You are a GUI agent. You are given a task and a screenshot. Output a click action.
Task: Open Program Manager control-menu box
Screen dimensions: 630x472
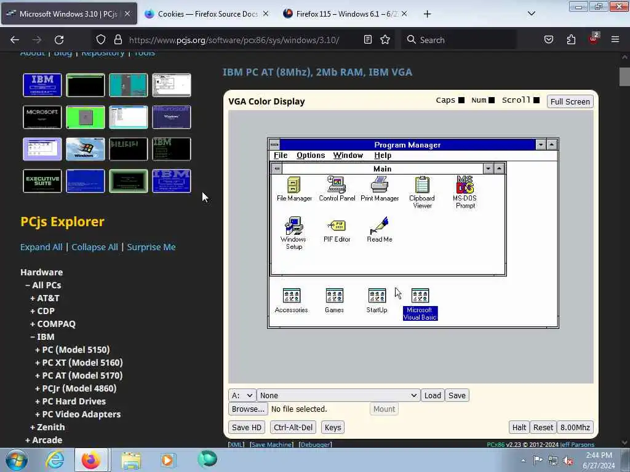pos(274,144)
